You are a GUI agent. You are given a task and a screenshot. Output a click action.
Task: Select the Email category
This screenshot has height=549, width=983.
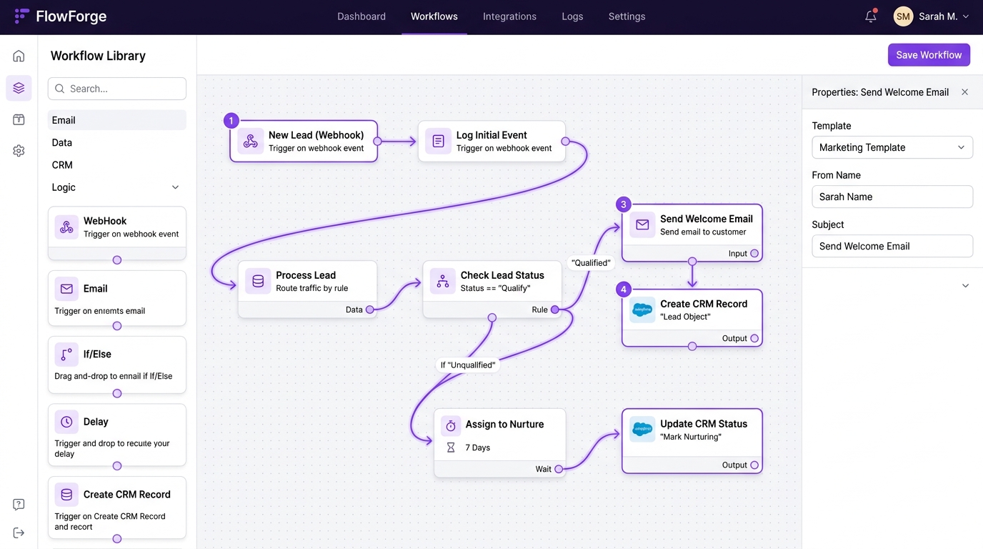(117, 120)
